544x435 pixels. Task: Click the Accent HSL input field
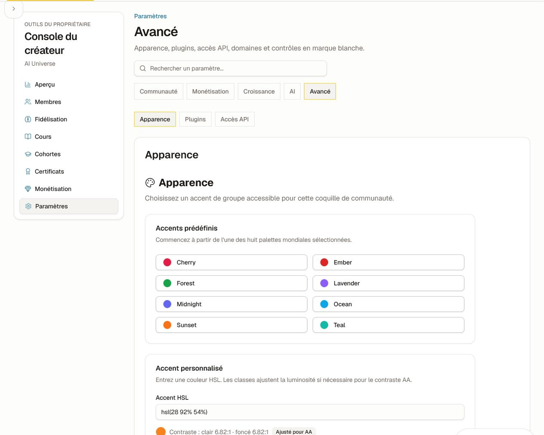coord(310,412)
